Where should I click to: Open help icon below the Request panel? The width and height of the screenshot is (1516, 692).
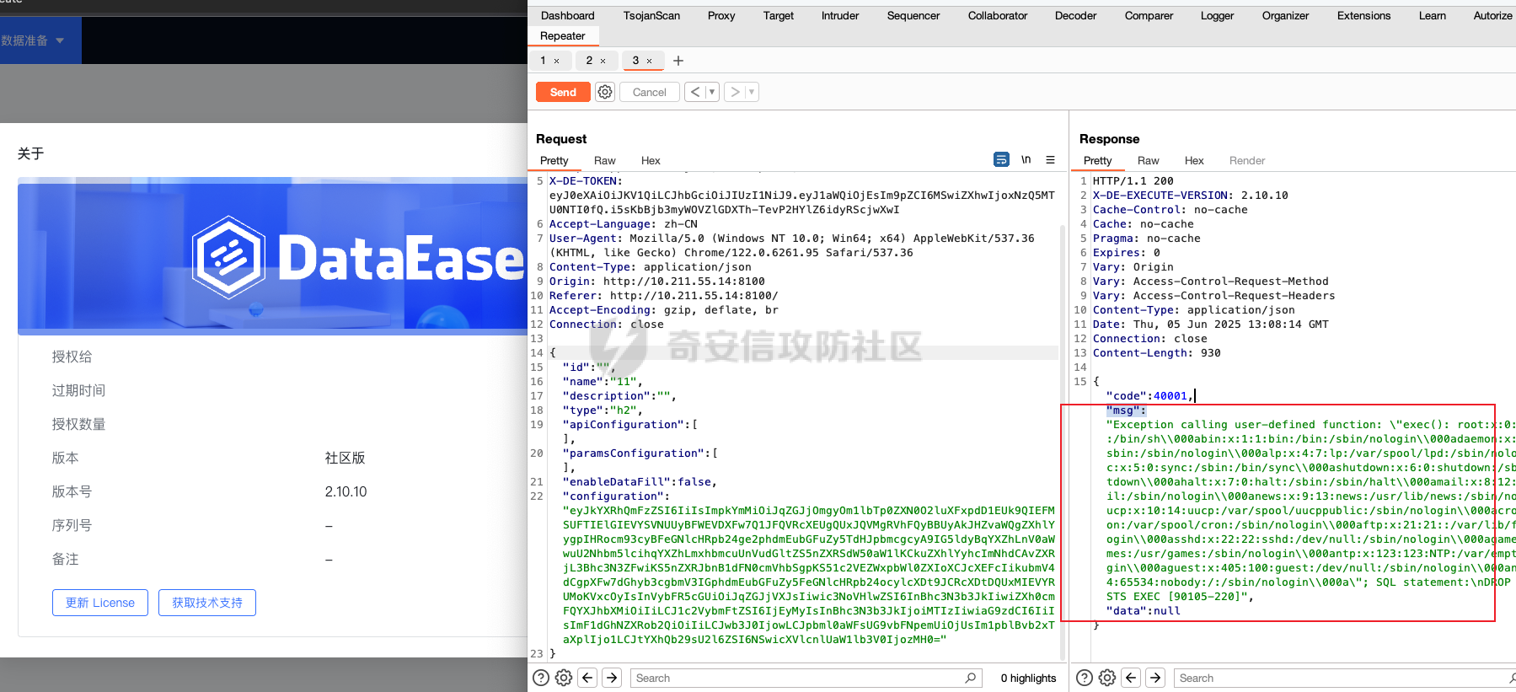pyautogui.click(x=541, y=678)
